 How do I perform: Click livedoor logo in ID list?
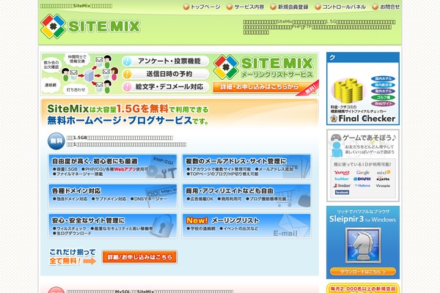point(342,185)
